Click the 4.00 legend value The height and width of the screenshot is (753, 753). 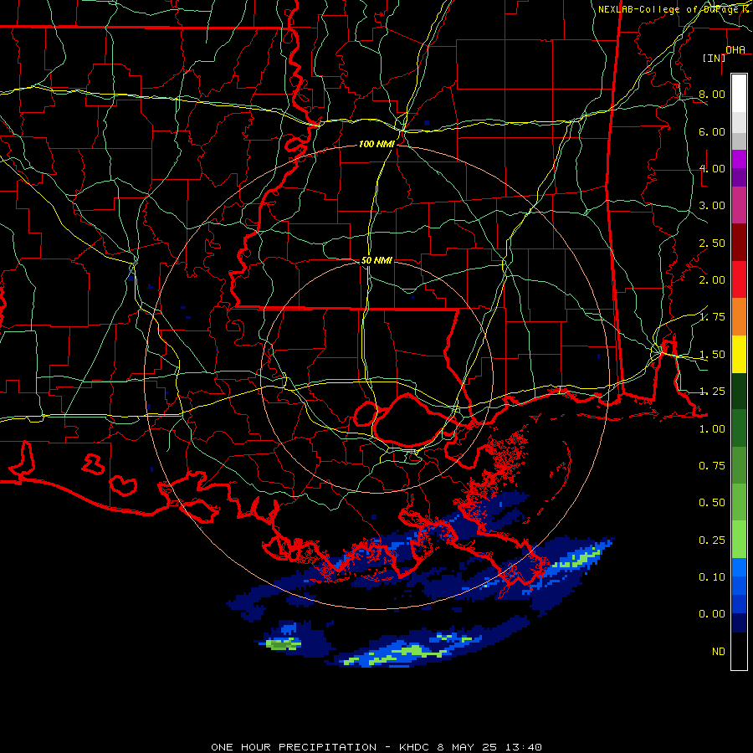712,168
